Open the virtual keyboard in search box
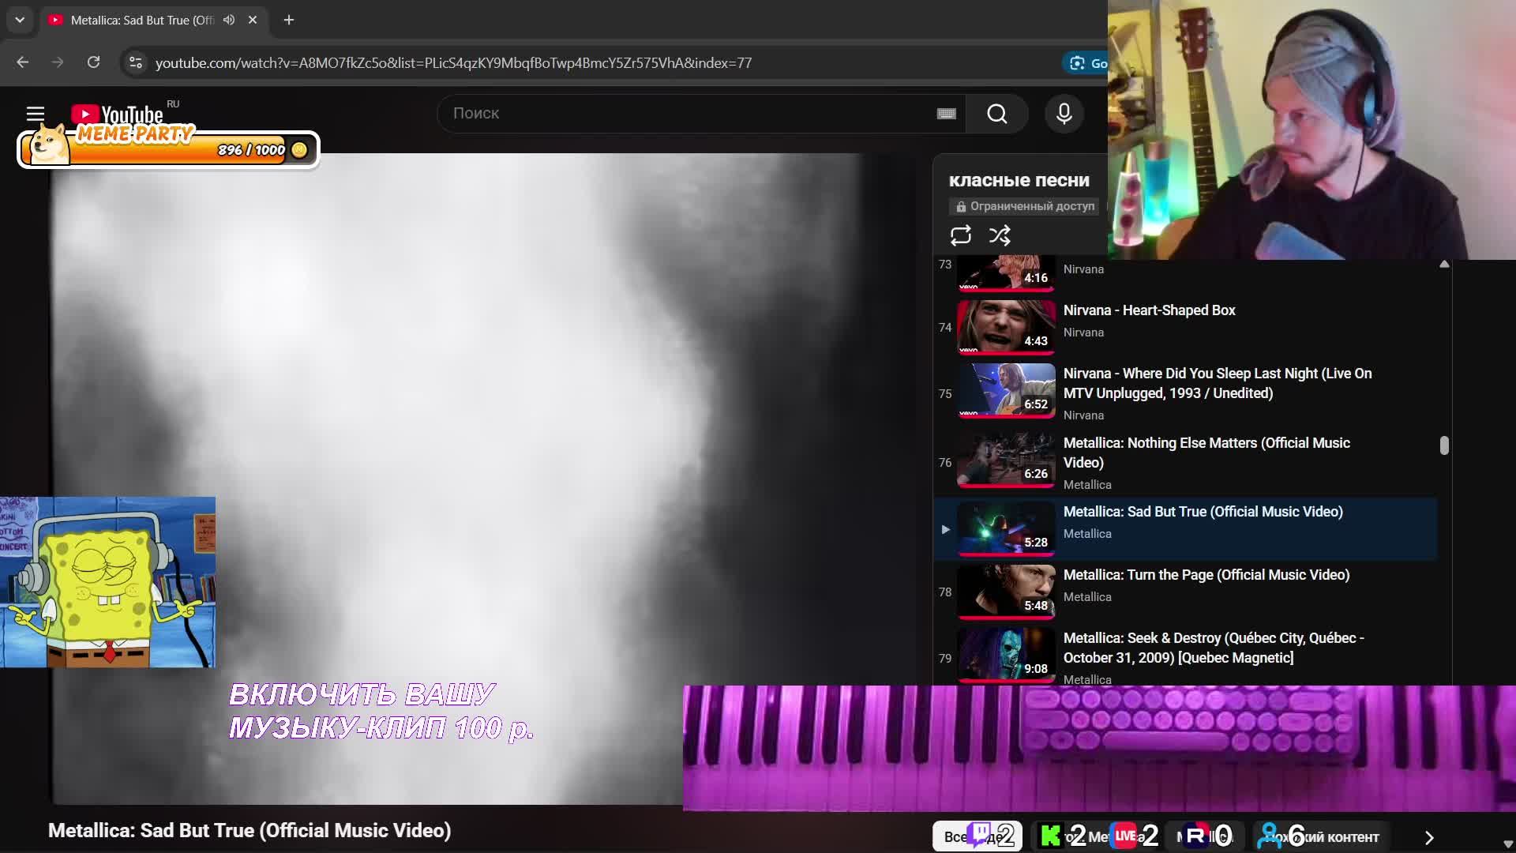 pyautogui.click(x=946, y=114)
